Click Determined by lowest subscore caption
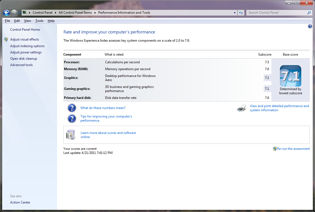Screen dimensions: 315x212 pyautogui.click(x=291, y=91)
